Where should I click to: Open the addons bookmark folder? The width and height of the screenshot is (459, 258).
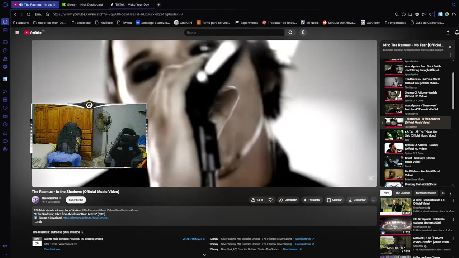(x=21, y=23)
